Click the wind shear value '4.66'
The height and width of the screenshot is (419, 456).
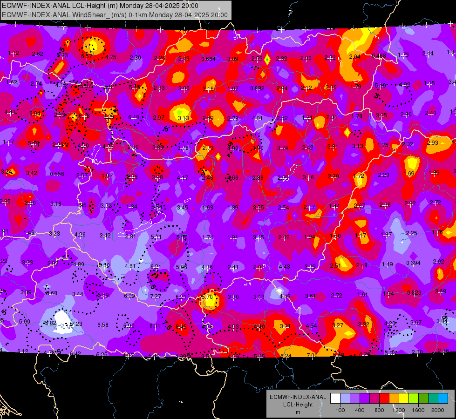(x=232, y=177)
